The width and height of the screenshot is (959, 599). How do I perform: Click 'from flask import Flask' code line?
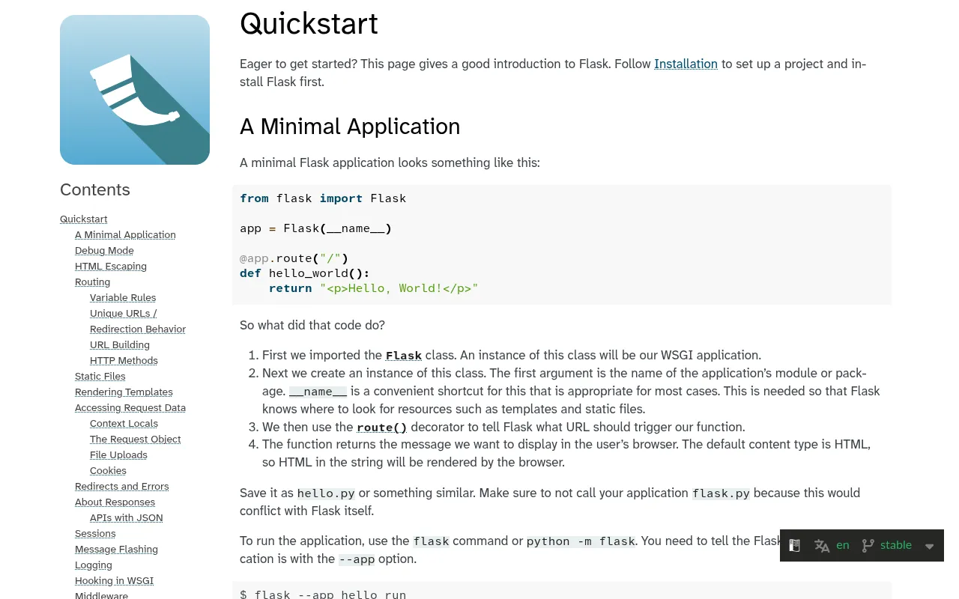(x=323, y=198)
